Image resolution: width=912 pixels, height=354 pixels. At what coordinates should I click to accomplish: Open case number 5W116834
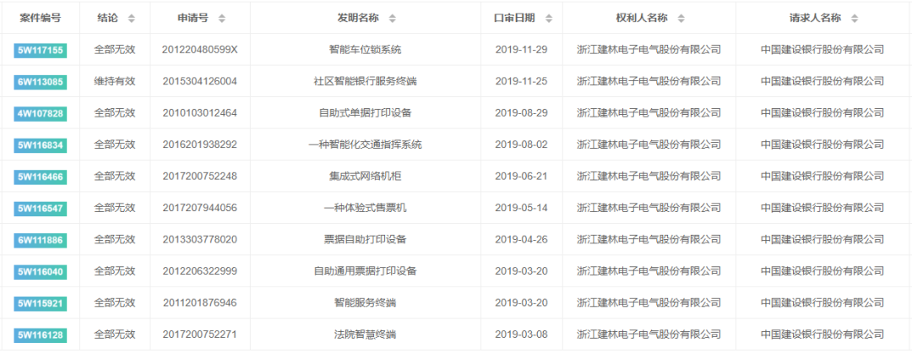click(x=41, y=145)
